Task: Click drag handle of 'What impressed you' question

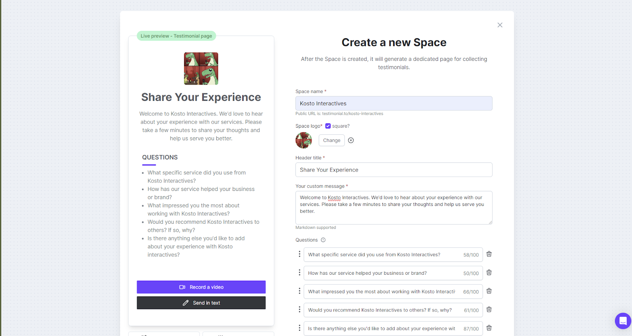Action: (x=299, y=291)
